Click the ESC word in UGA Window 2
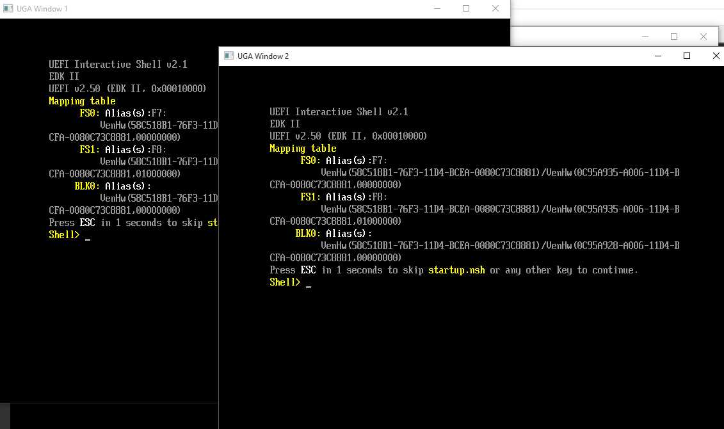The image size is (724, 429). tap(308, 270)
